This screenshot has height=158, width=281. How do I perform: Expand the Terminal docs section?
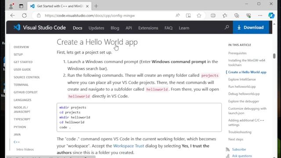(21, 85)
